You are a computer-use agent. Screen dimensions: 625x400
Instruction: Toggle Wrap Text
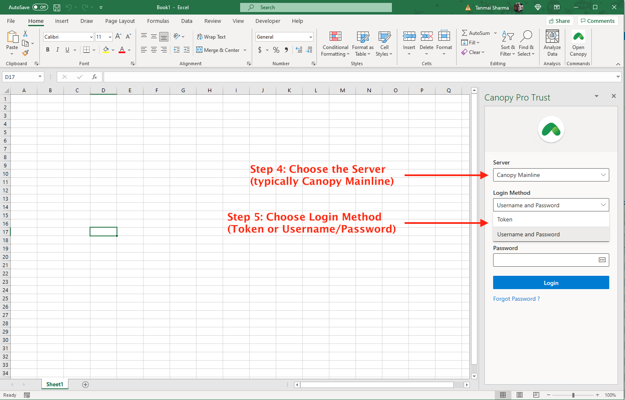tap(211, 37)
